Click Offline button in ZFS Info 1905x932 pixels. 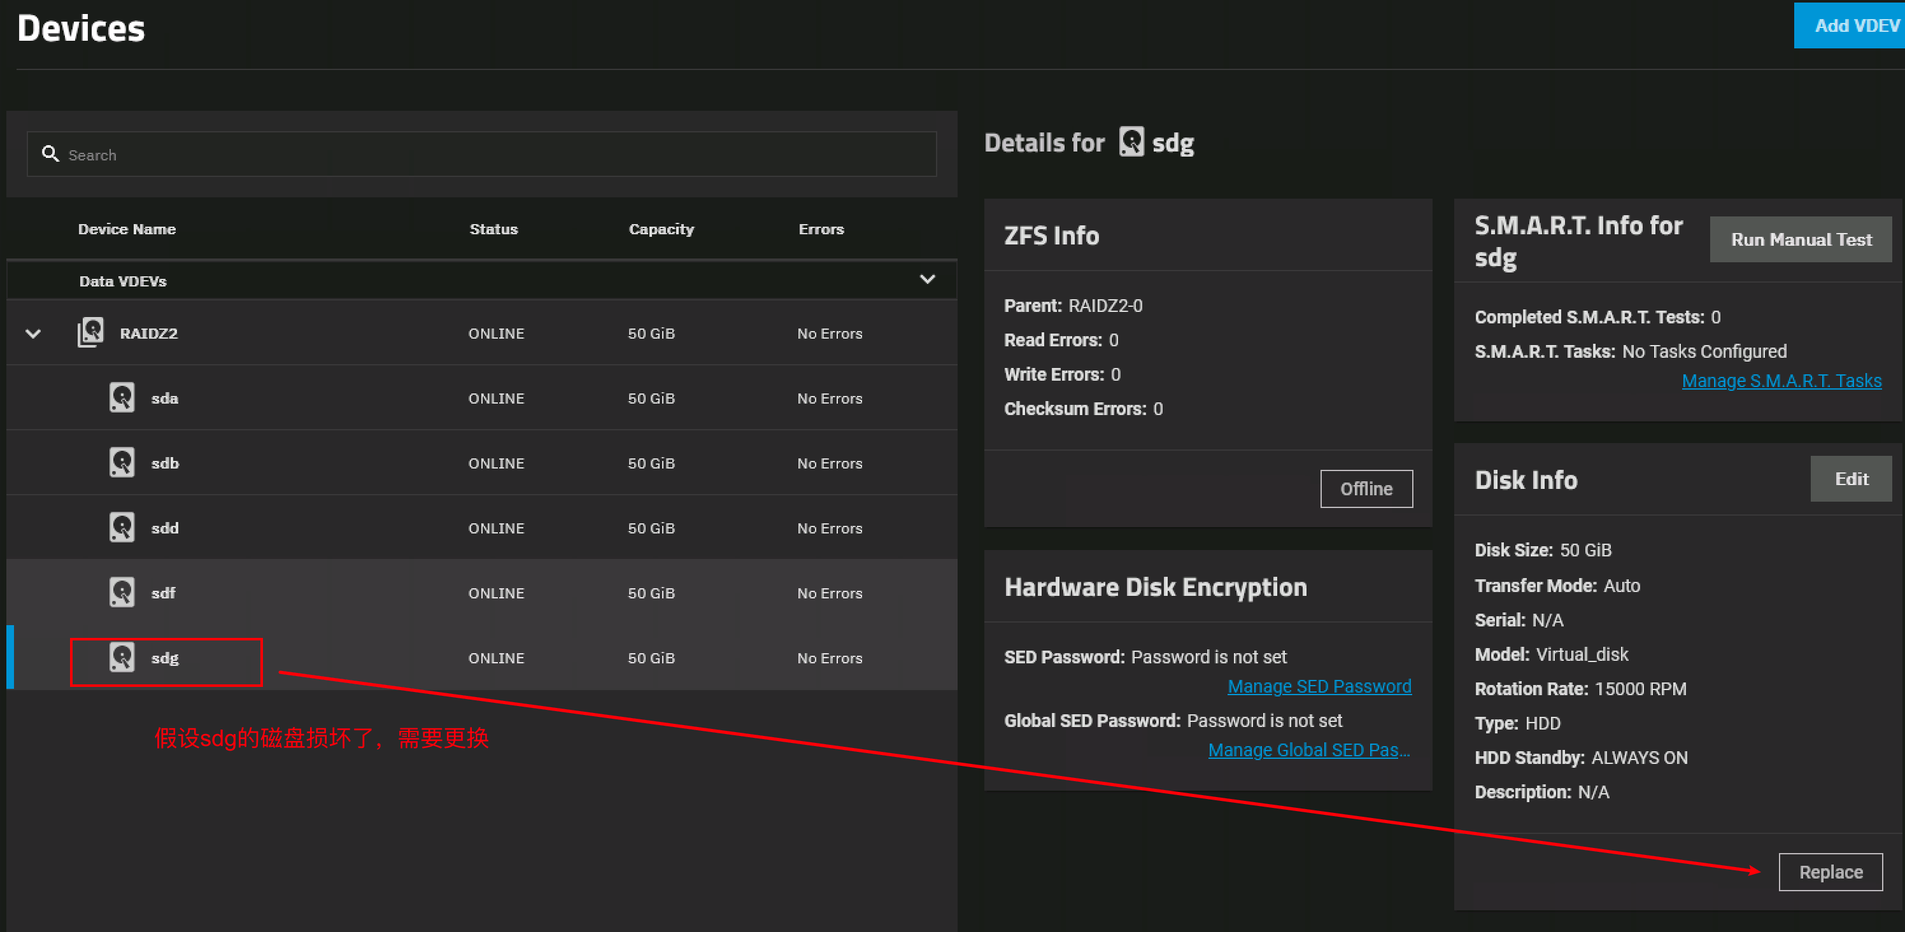tap(1365, 489)
